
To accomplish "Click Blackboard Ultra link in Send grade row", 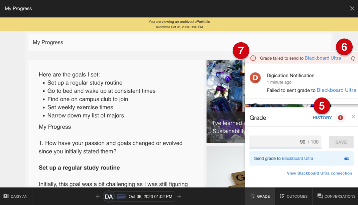I will click(297, 158).
